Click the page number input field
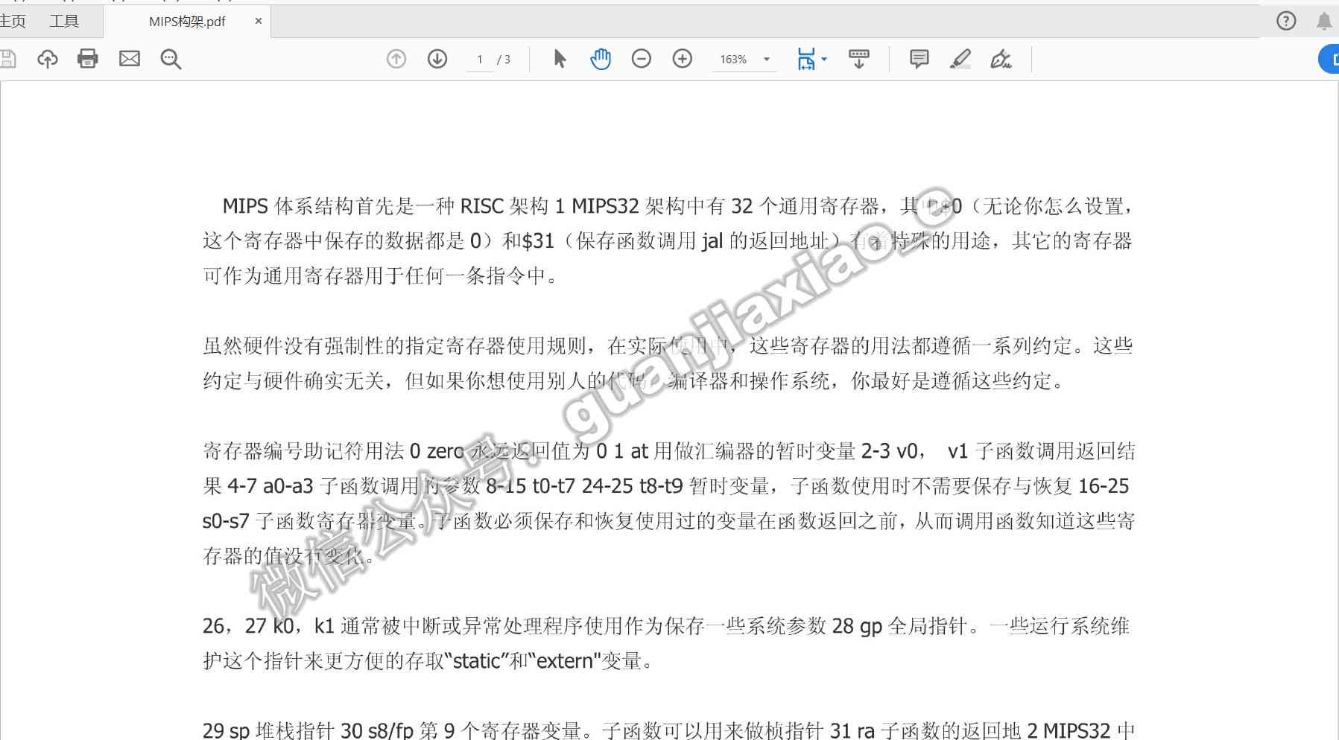The image size is (1339, 740). click(x=480, y=60)
